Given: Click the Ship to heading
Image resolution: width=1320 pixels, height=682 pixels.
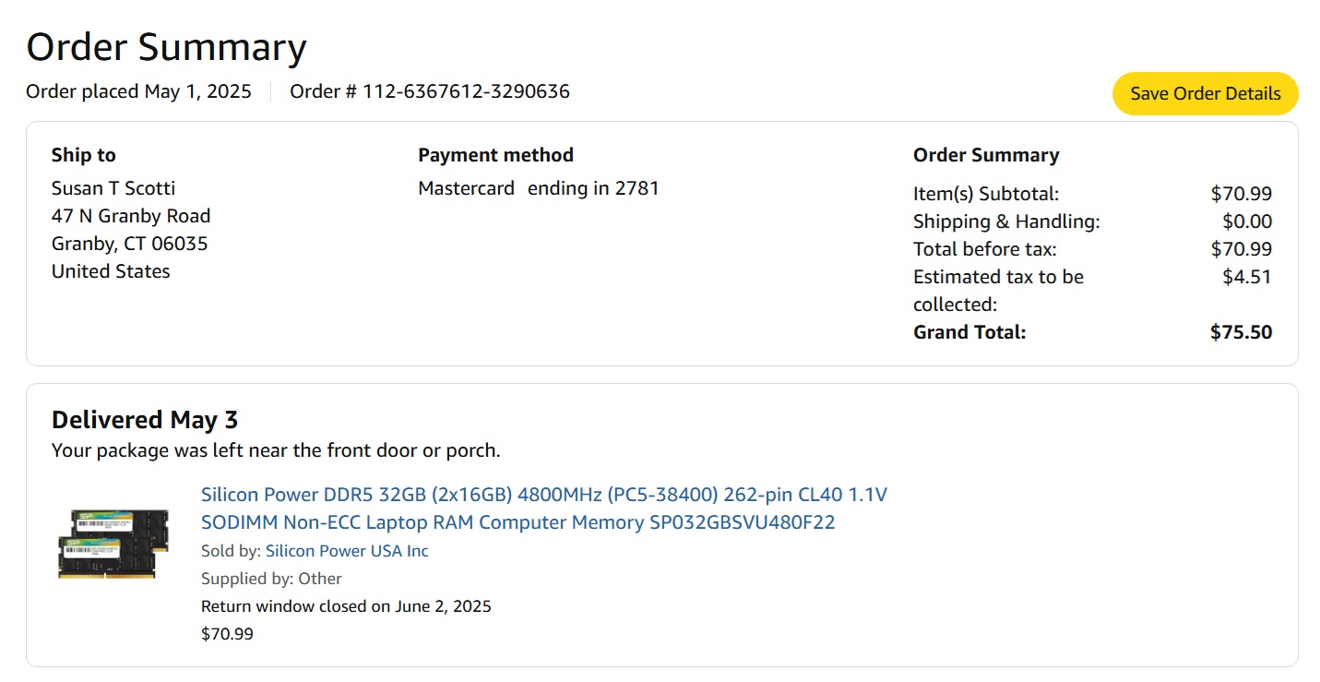Looking at the screenshot, I should point(84,155).
